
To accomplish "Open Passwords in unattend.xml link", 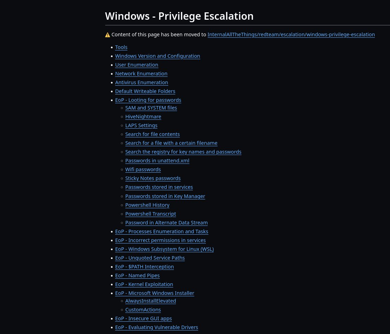I will pos(157,161).
